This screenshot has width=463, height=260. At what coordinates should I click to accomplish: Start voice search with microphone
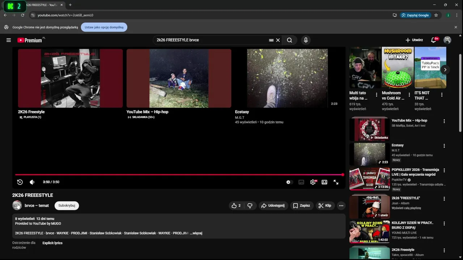click(306, 40)
